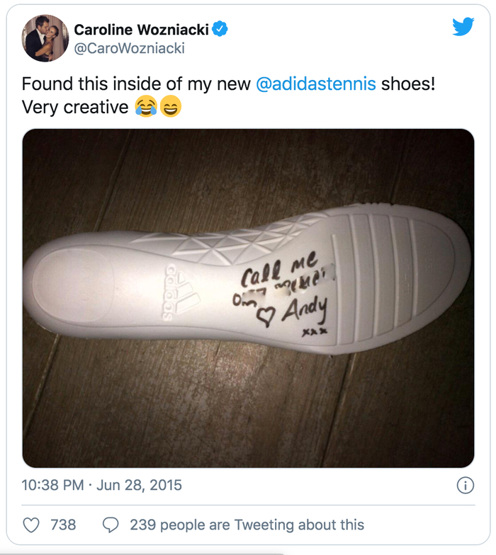Click the 'Found this inside of my new' text

(136, 84)
